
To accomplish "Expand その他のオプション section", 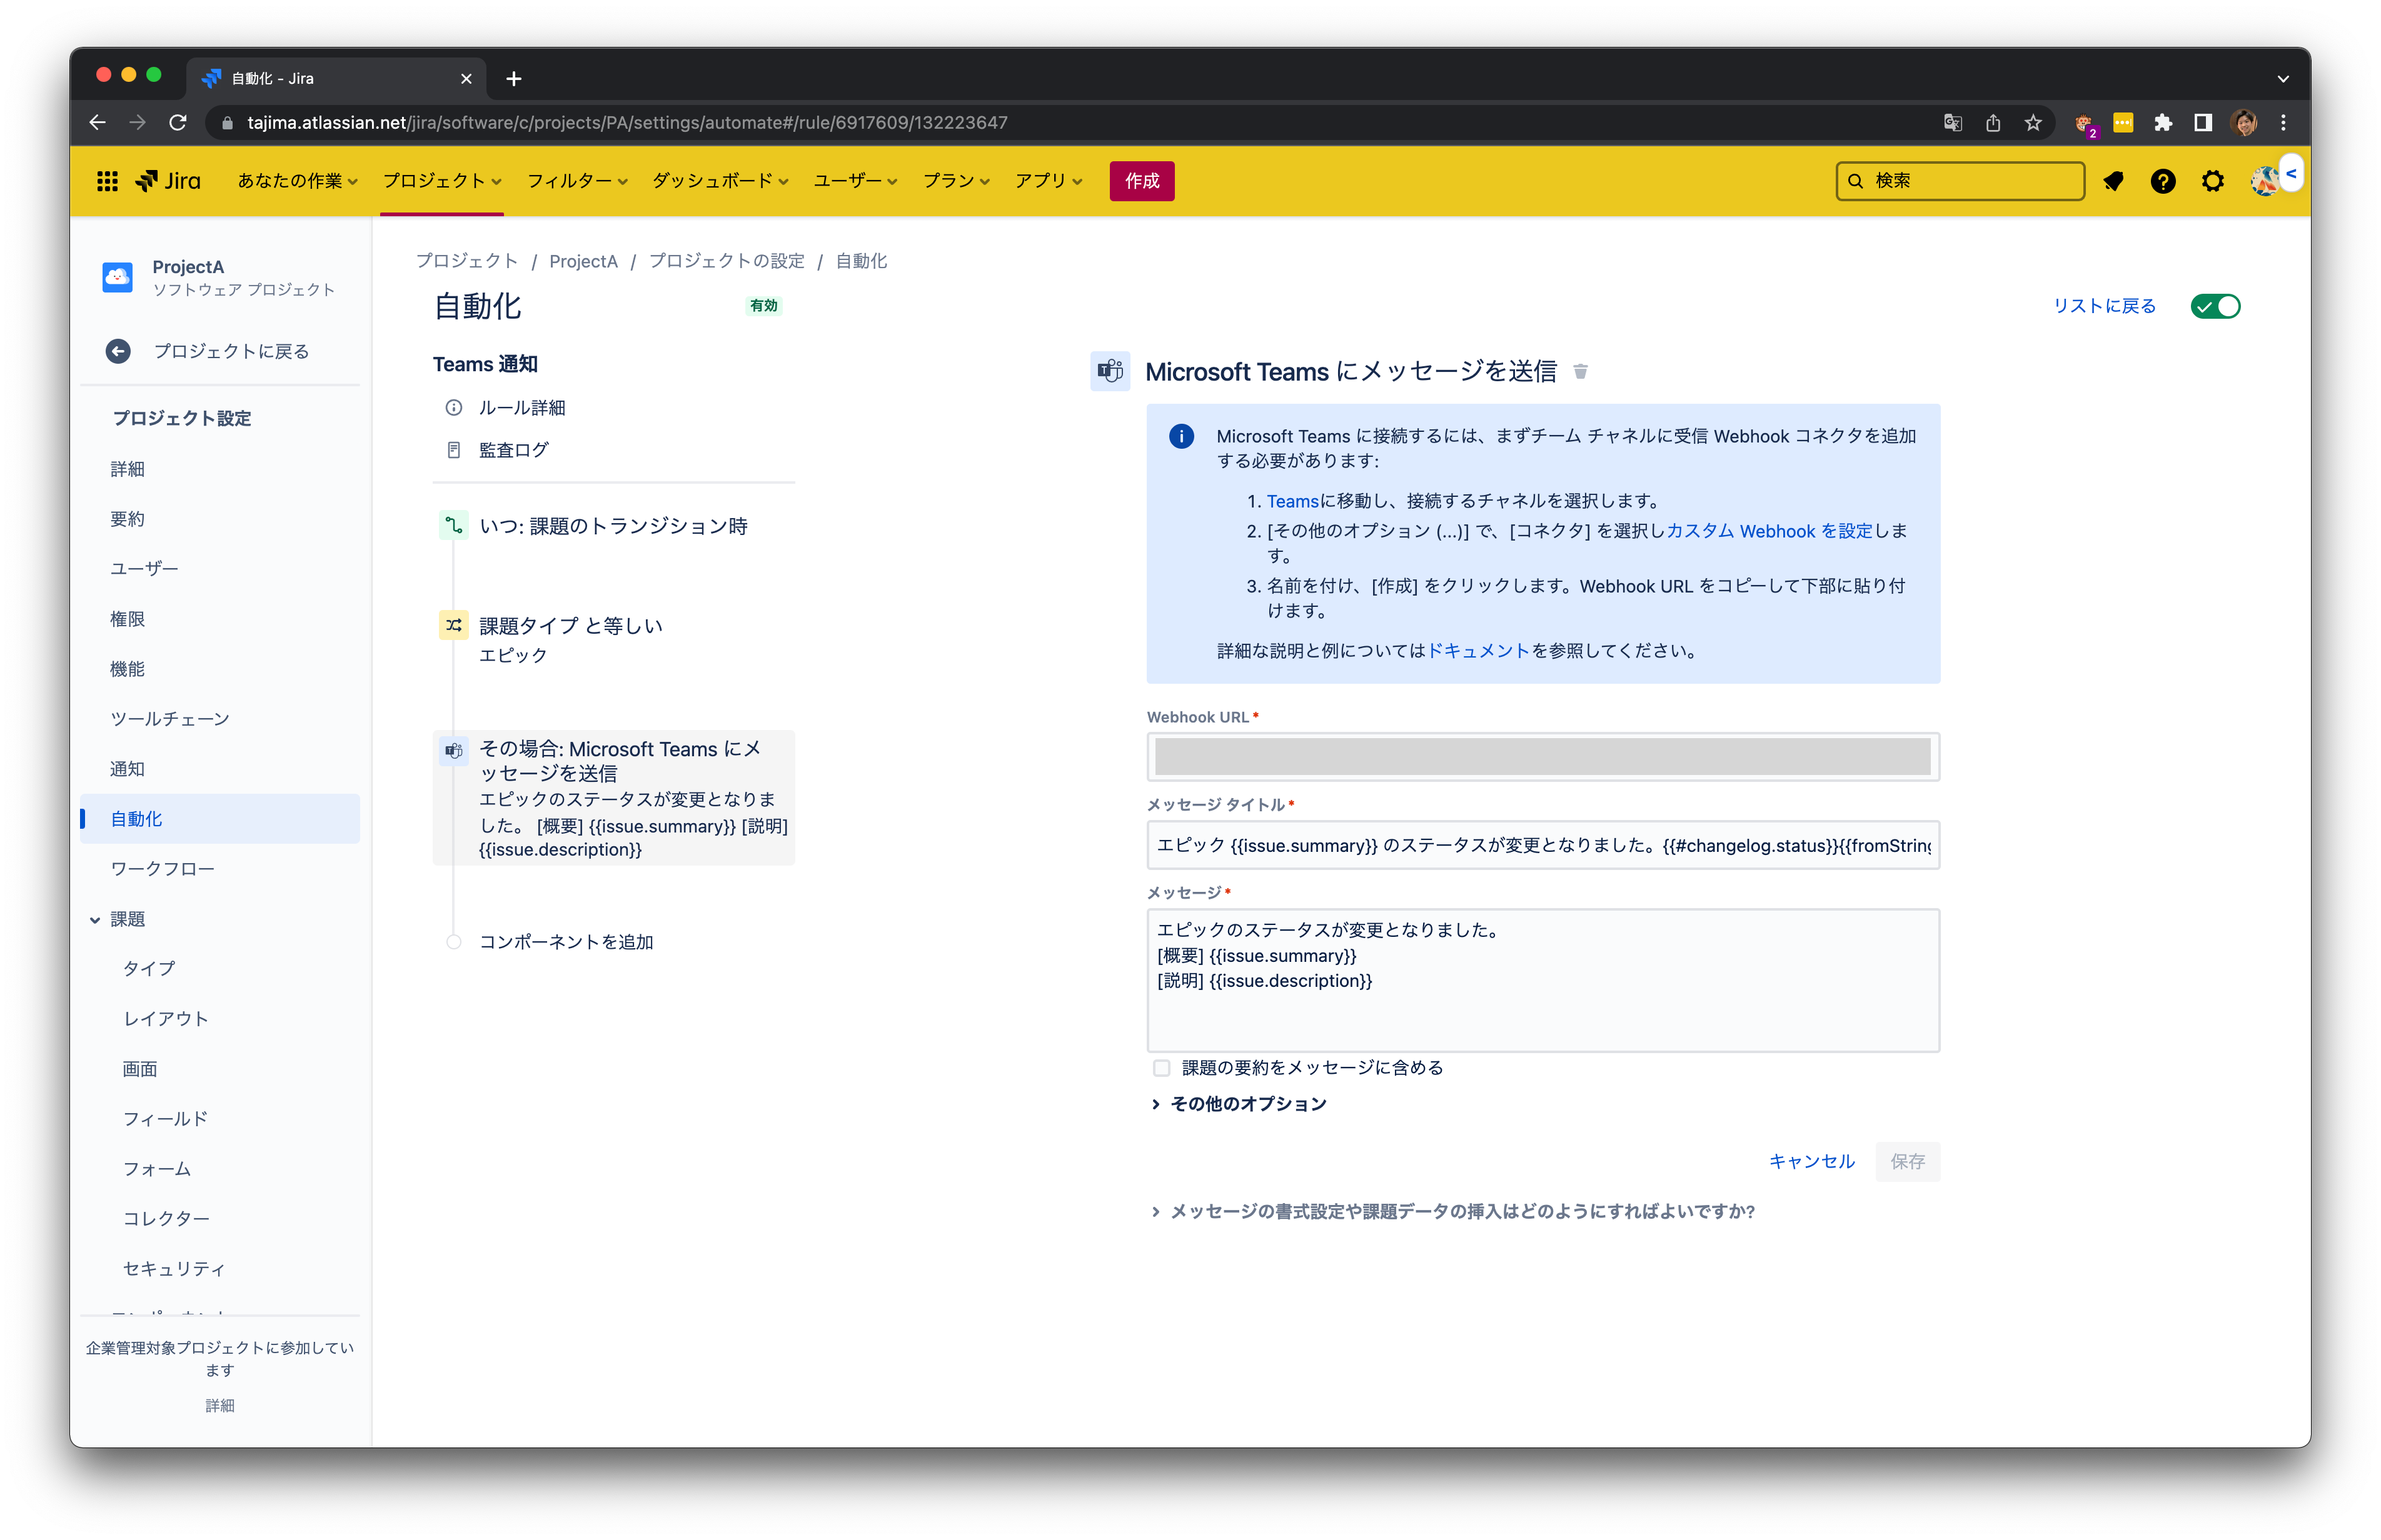I will (1239, 1104).
